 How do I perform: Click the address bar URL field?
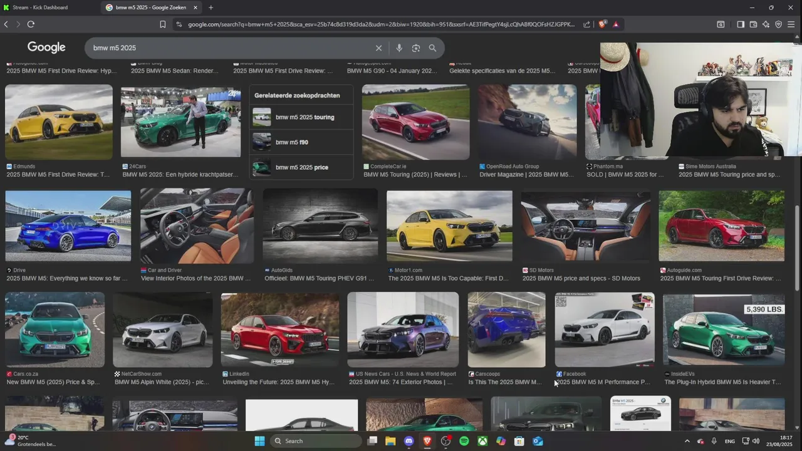[x=381, y=24]
